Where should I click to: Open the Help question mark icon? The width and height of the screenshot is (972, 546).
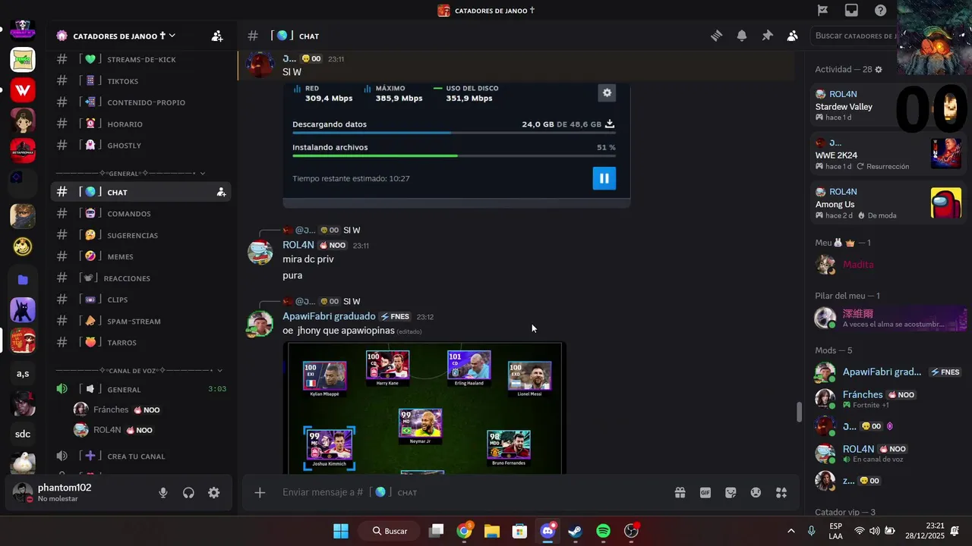tap(880, 10)
